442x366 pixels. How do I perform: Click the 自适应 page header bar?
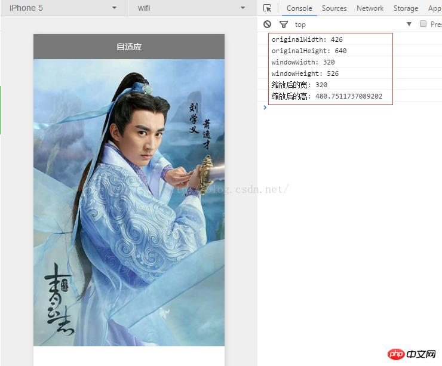pos(129,47)
